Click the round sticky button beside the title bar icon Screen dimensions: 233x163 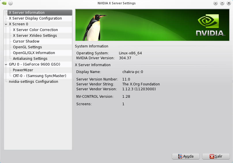(10, 3)
